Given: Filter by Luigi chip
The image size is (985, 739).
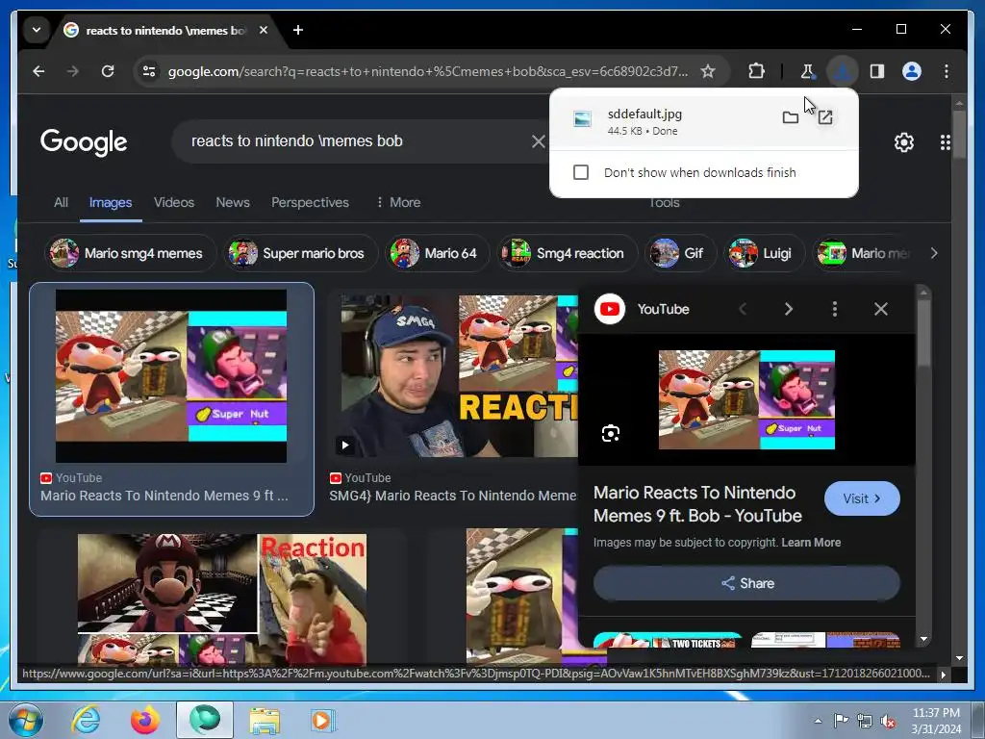Looking at the screenshot, I should 764,253.
